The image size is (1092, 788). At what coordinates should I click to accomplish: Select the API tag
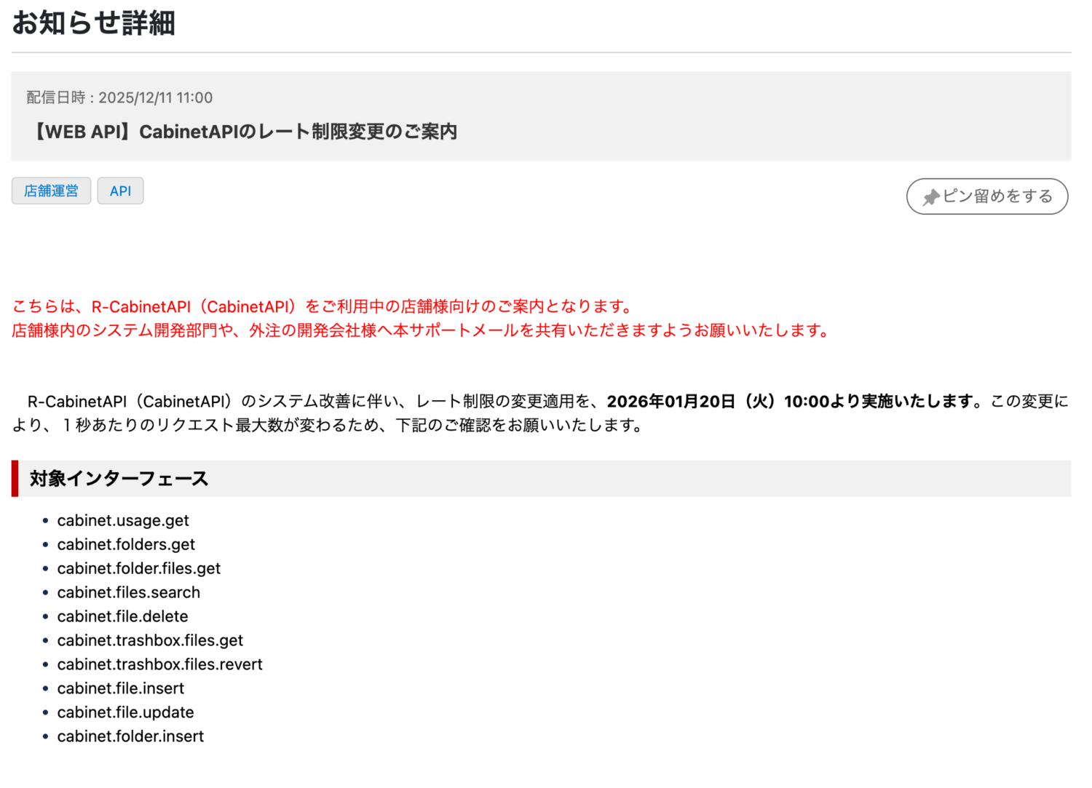(x=120, y=191)
